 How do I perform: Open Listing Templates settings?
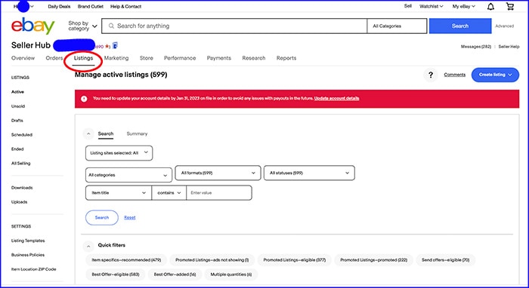(28, 241)
